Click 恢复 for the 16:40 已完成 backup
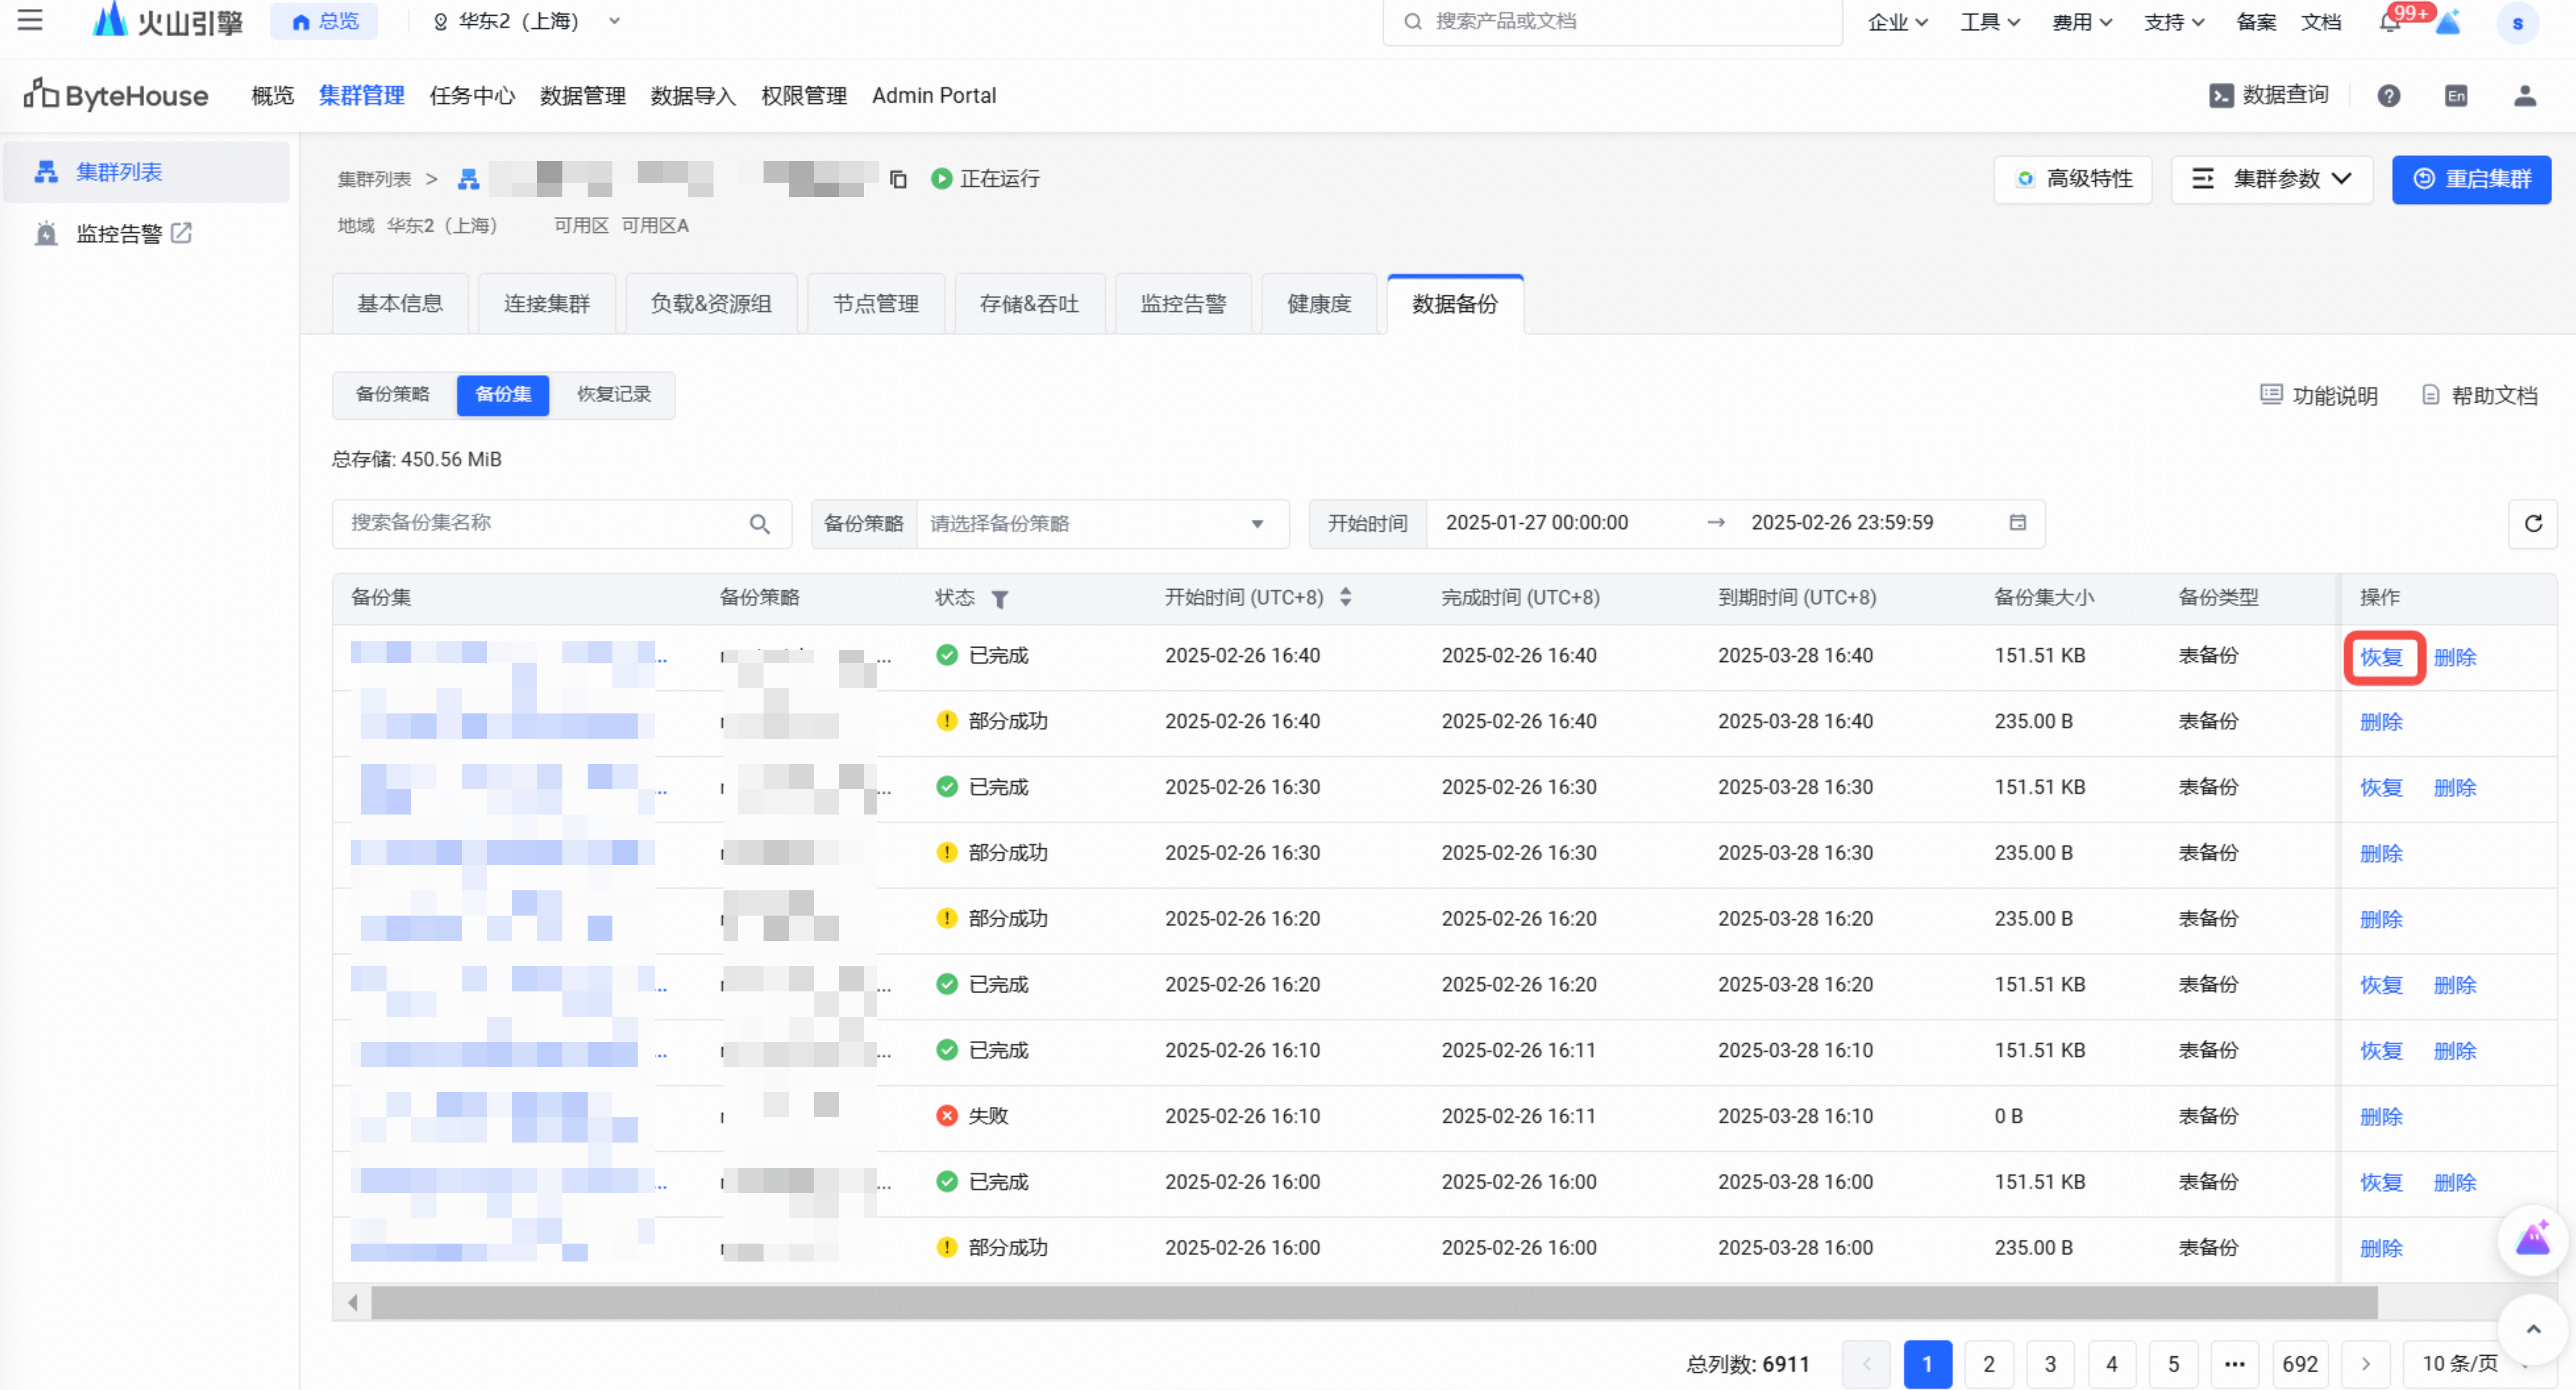 point(2381,657)
